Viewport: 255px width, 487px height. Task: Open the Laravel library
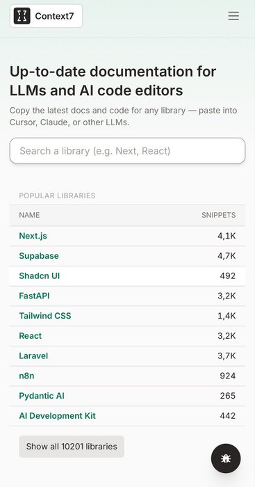pos(33,356)
